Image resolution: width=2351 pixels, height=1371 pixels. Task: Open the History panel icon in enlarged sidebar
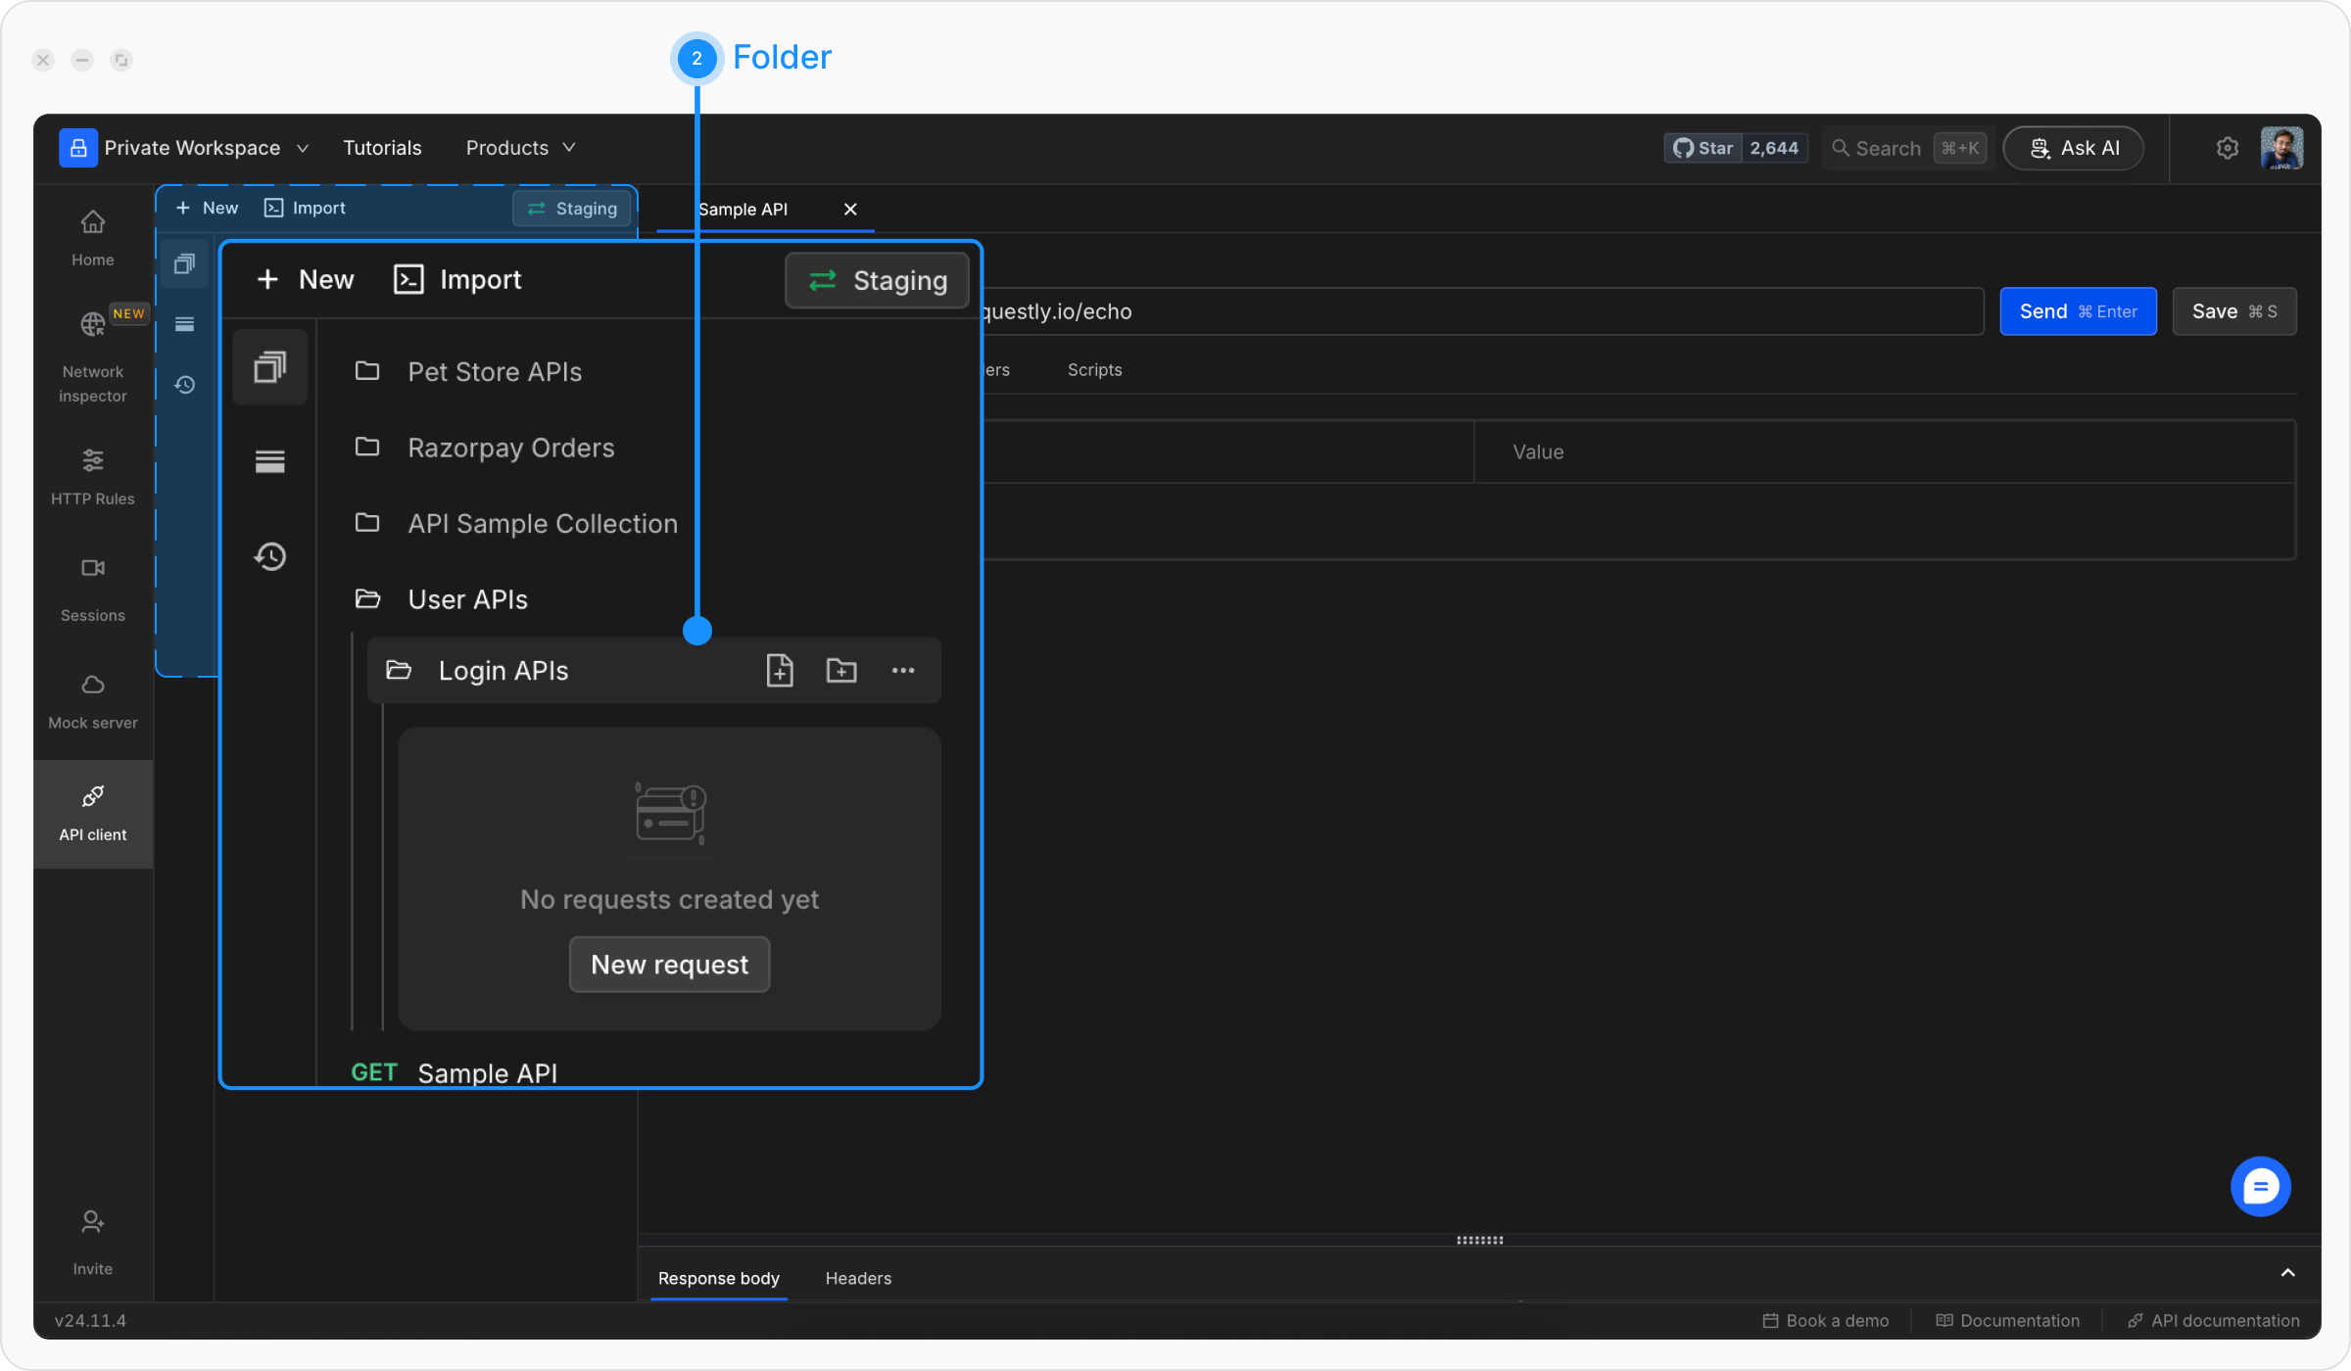pyautogui.click(x=270, y=556)
